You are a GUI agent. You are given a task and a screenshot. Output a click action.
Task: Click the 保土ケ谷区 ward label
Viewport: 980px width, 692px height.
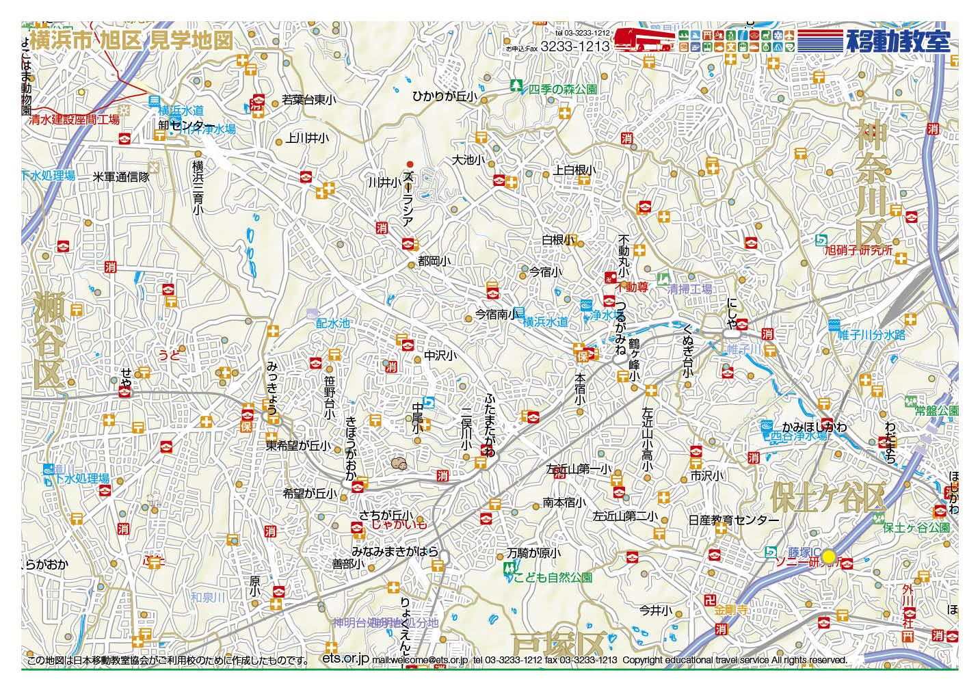click(828, 497)
